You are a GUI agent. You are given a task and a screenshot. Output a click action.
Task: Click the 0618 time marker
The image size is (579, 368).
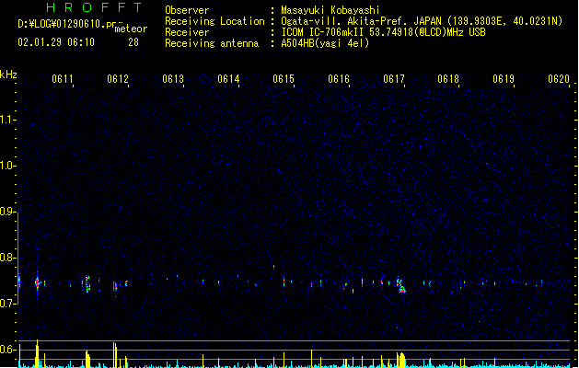tap(448, 79)
